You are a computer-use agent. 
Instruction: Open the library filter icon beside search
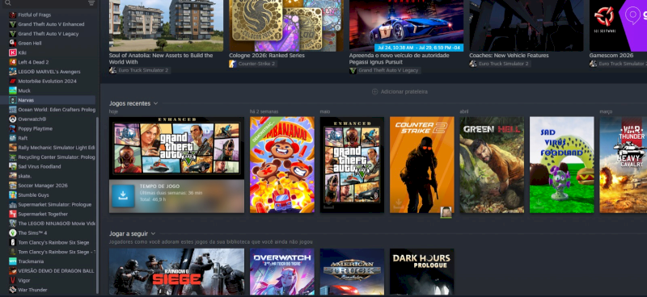pyautogui.click(x=91, y=3)
